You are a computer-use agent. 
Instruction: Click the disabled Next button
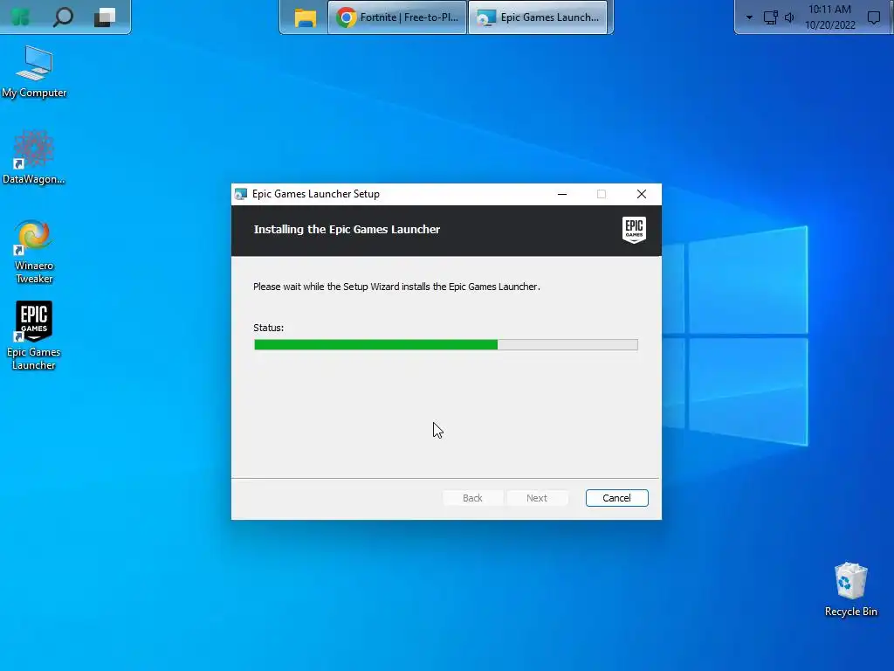537,498
